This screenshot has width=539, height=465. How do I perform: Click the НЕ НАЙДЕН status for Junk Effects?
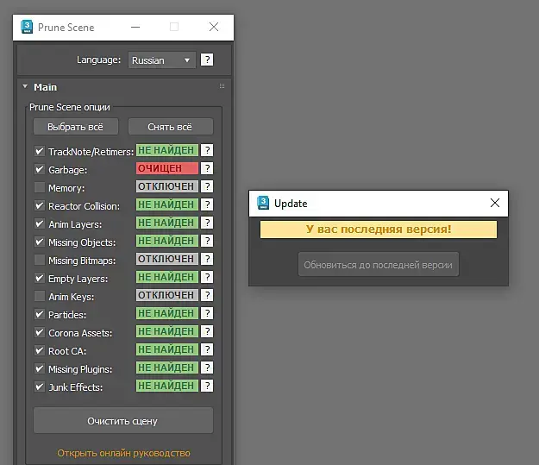tap(167, 386)
